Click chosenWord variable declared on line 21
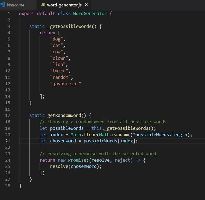Image resolution: width=205 pixels, height=200 pixels. (63, 141)
